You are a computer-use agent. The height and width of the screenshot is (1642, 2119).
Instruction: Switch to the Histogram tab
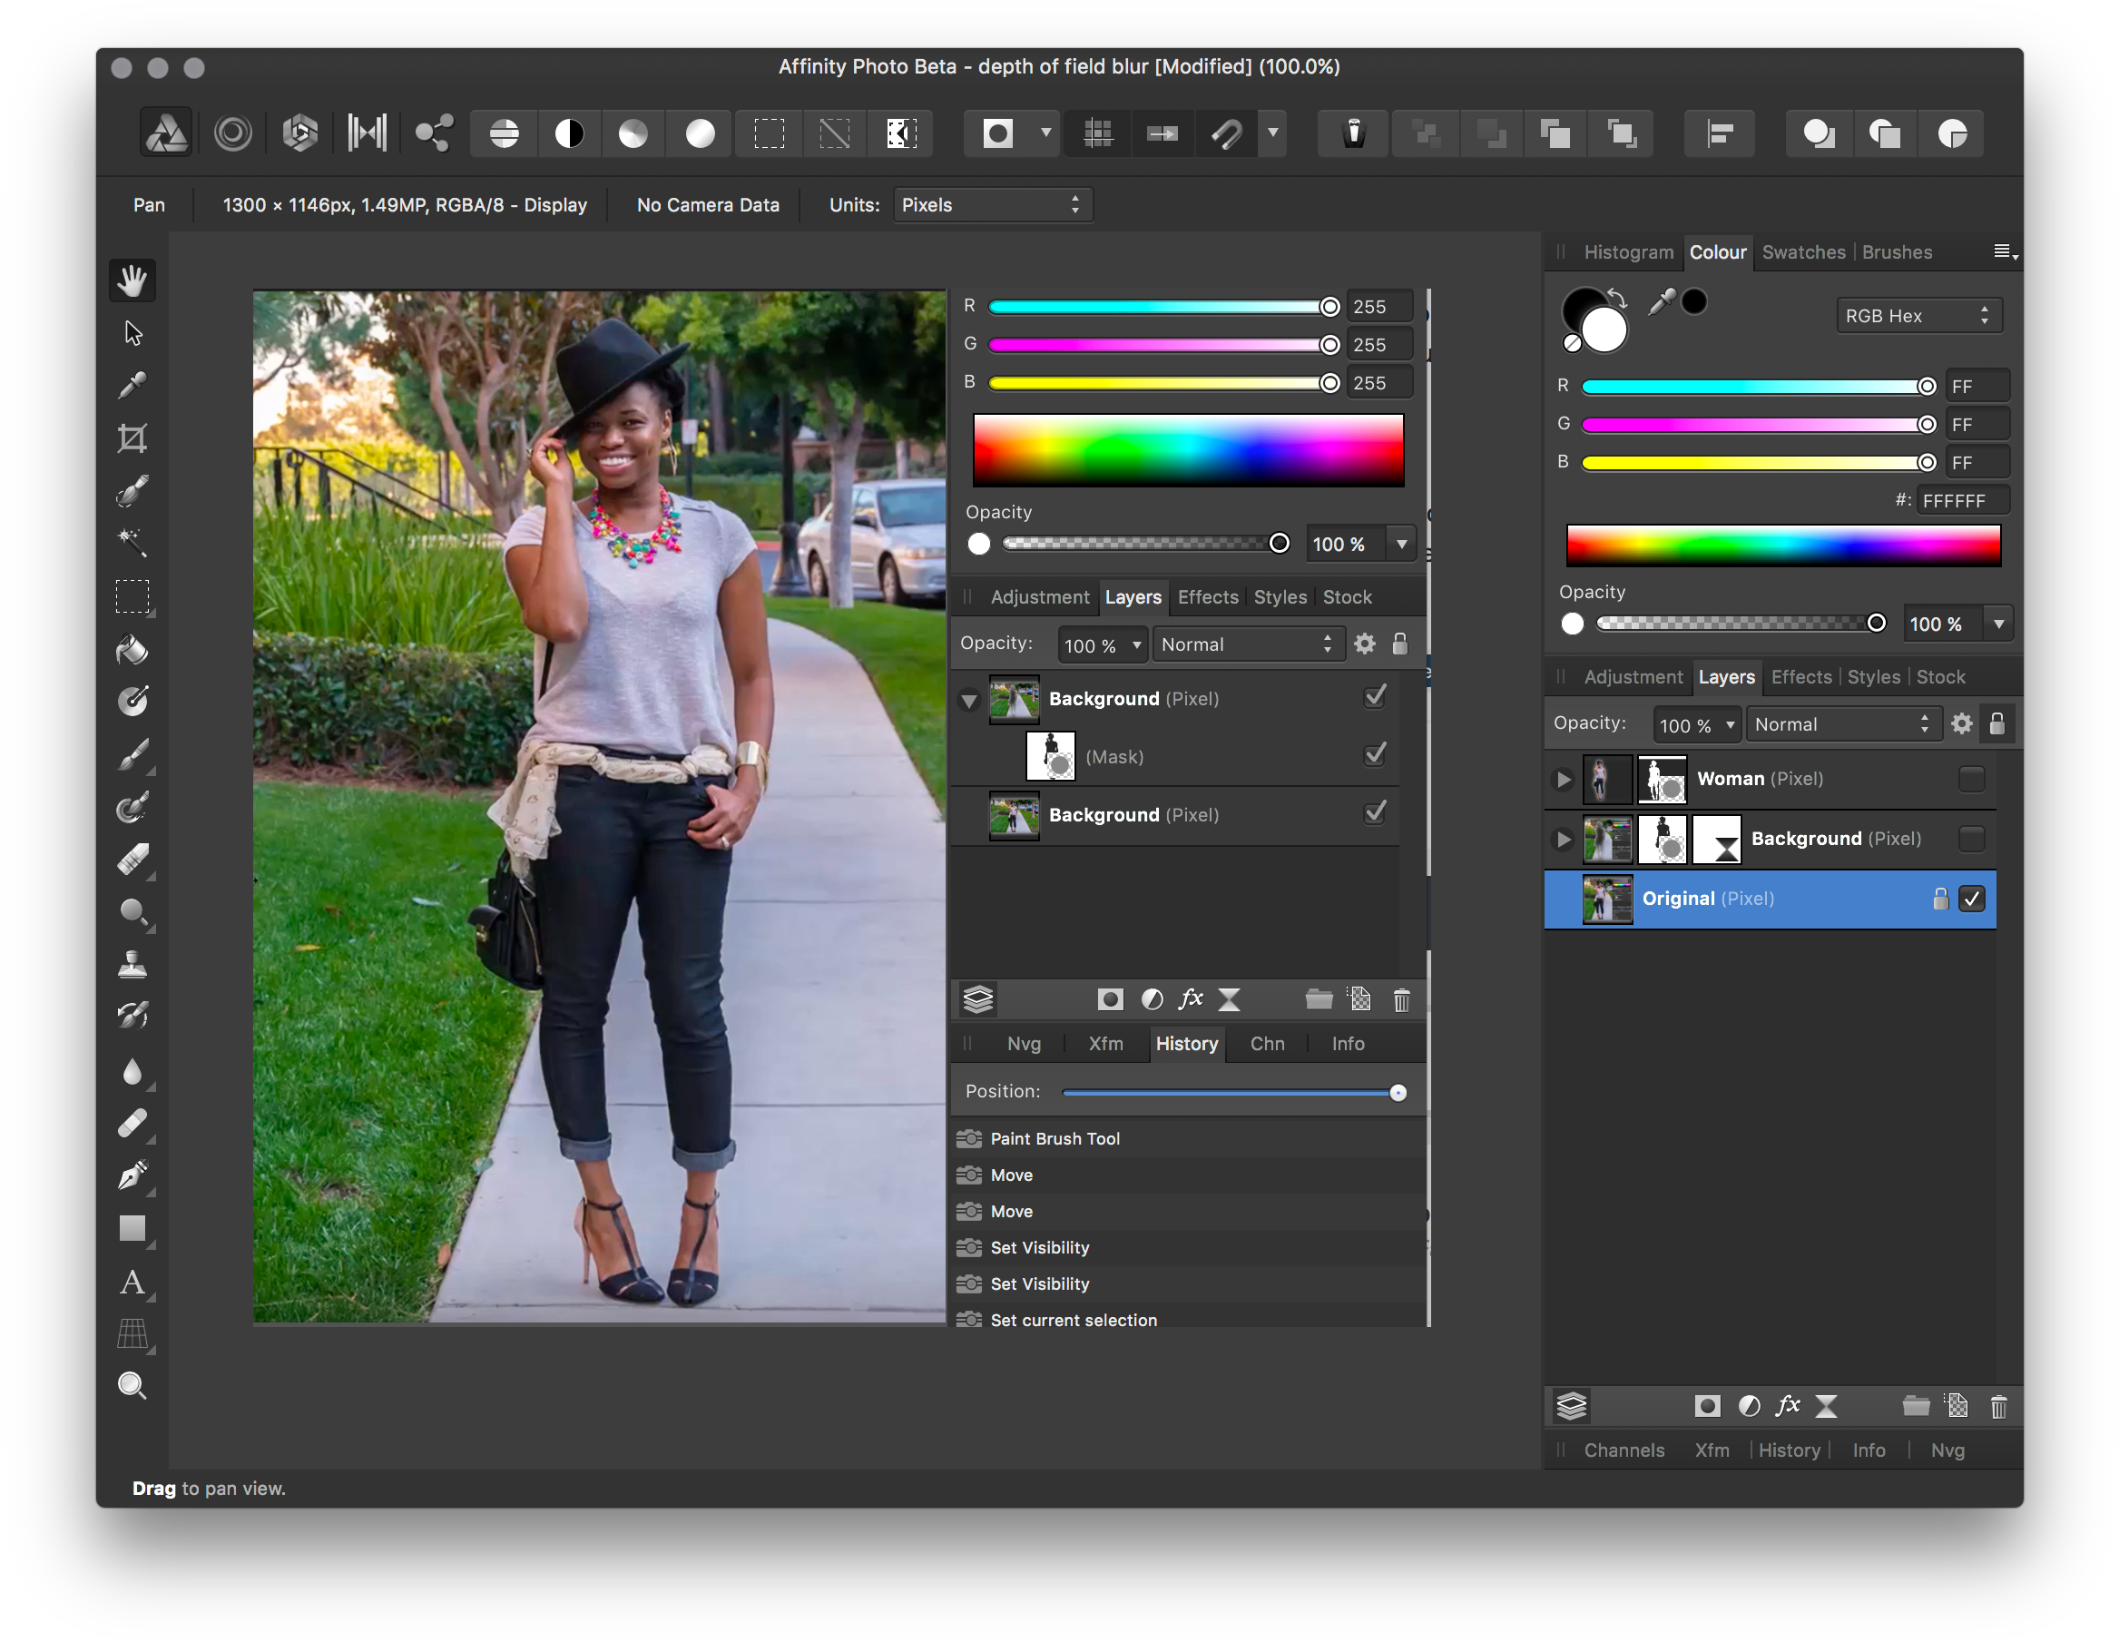tap(1628, 252)
